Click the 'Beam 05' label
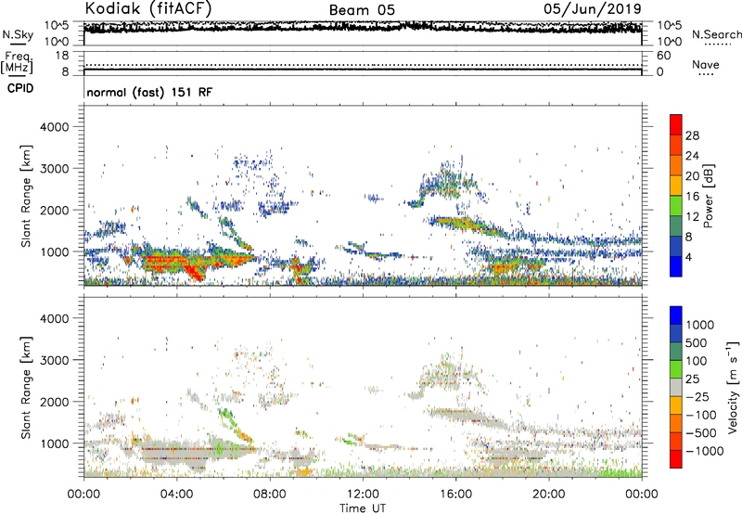Screen dimensions: 742x514 click(362, 10)
